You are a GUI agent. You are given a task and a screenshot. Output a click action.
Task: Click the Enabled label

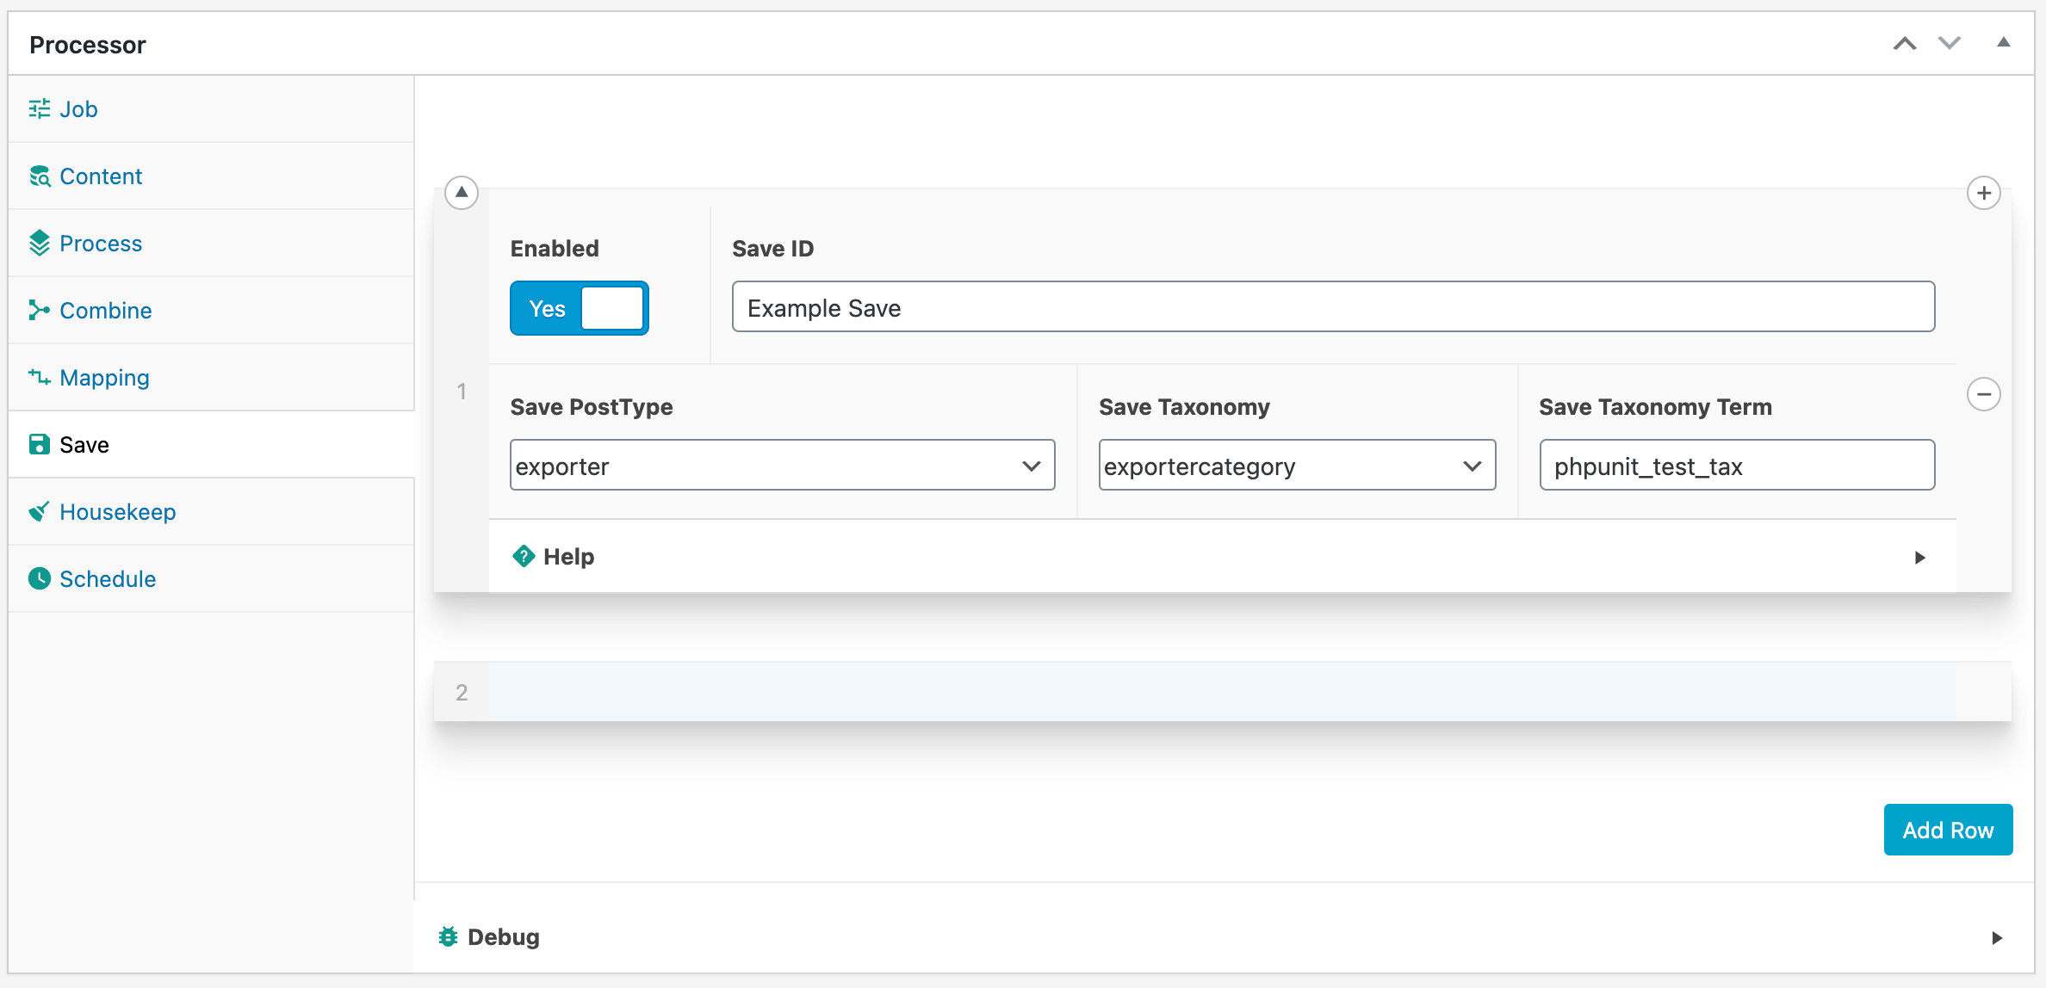pos(555,249)
